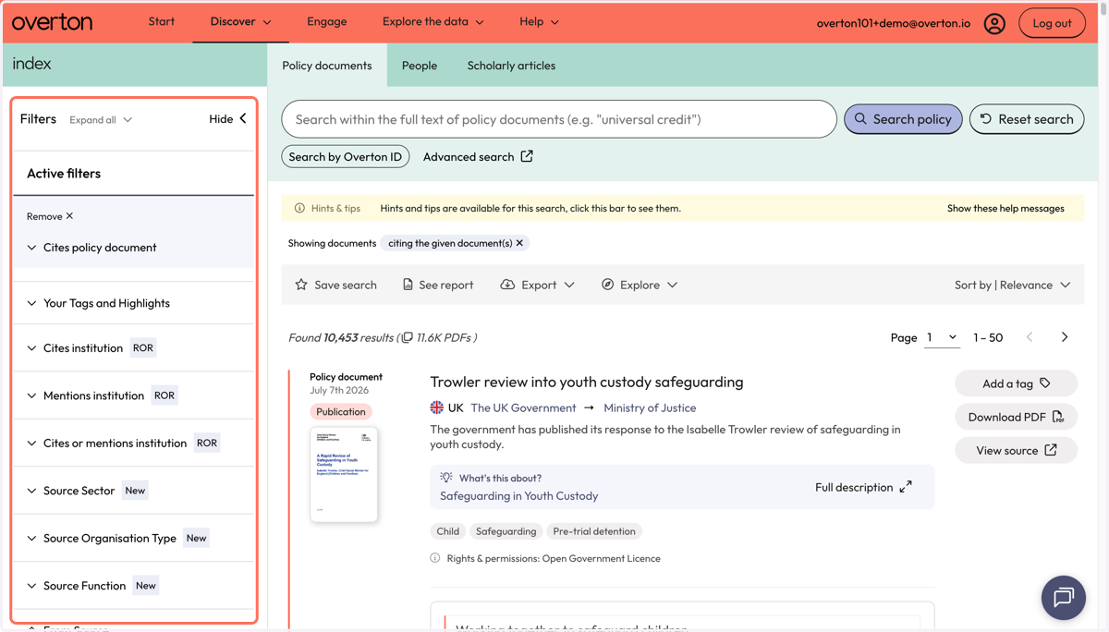Click the Trowler review document thumbnail
This screenshot has width=1109, height=632.
click(x=344, y=475)
